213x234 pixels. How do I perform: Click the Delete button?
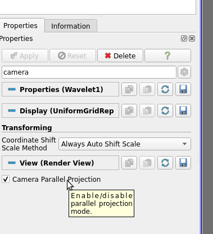[x=120, y=56]
